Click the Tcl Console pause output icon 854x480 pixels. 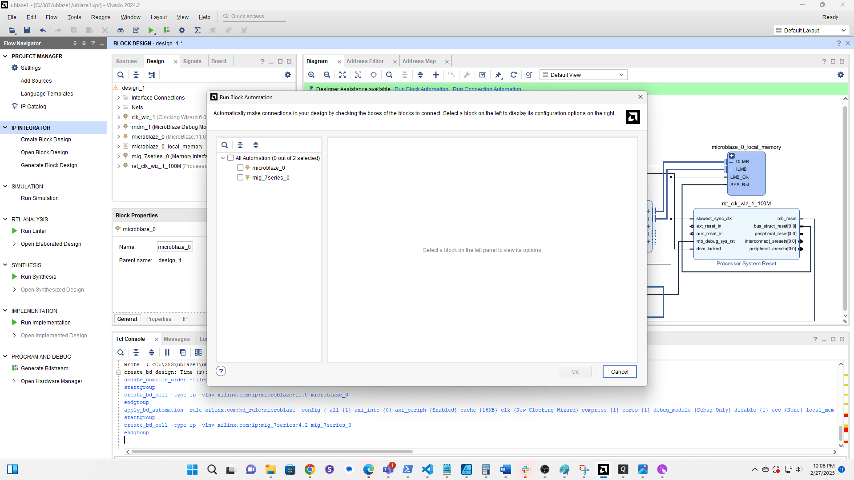pyautogui.click(x=167, y=352)
